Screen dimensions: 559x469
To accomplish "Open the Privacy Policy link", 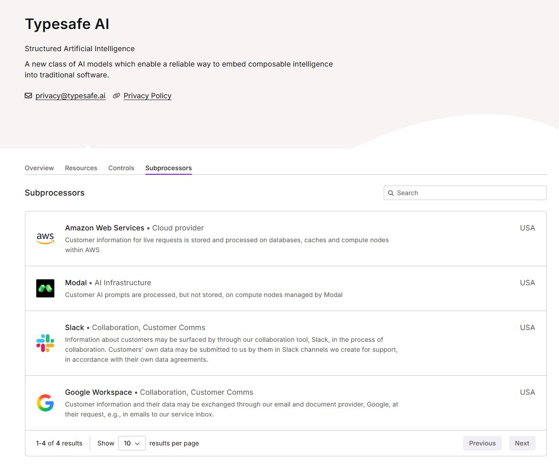I will 148,96.
